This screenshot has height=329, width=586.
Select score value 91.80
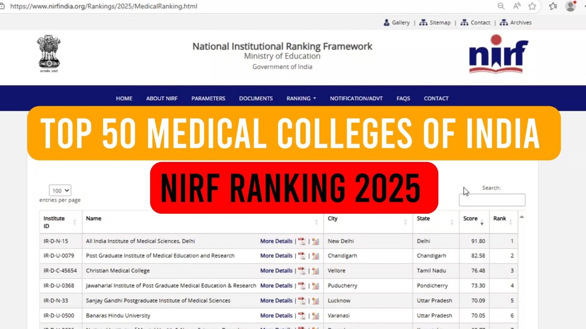(478, 241)
